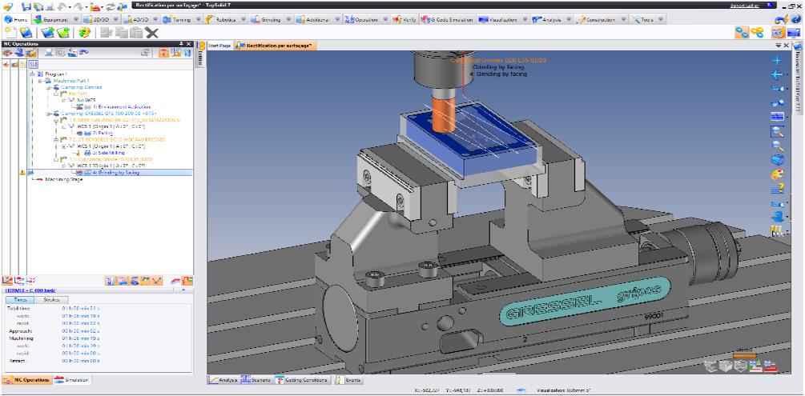Click the blue help question mark icon
This screenshot has height=396, width=805.
(x=795, y=19)
